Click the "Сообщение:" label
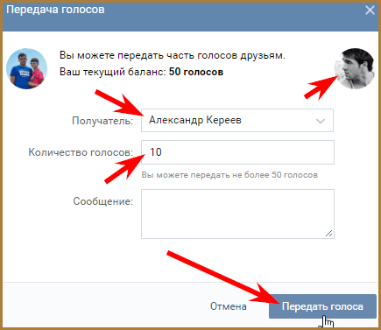The image size is (381, 330). 103,201
